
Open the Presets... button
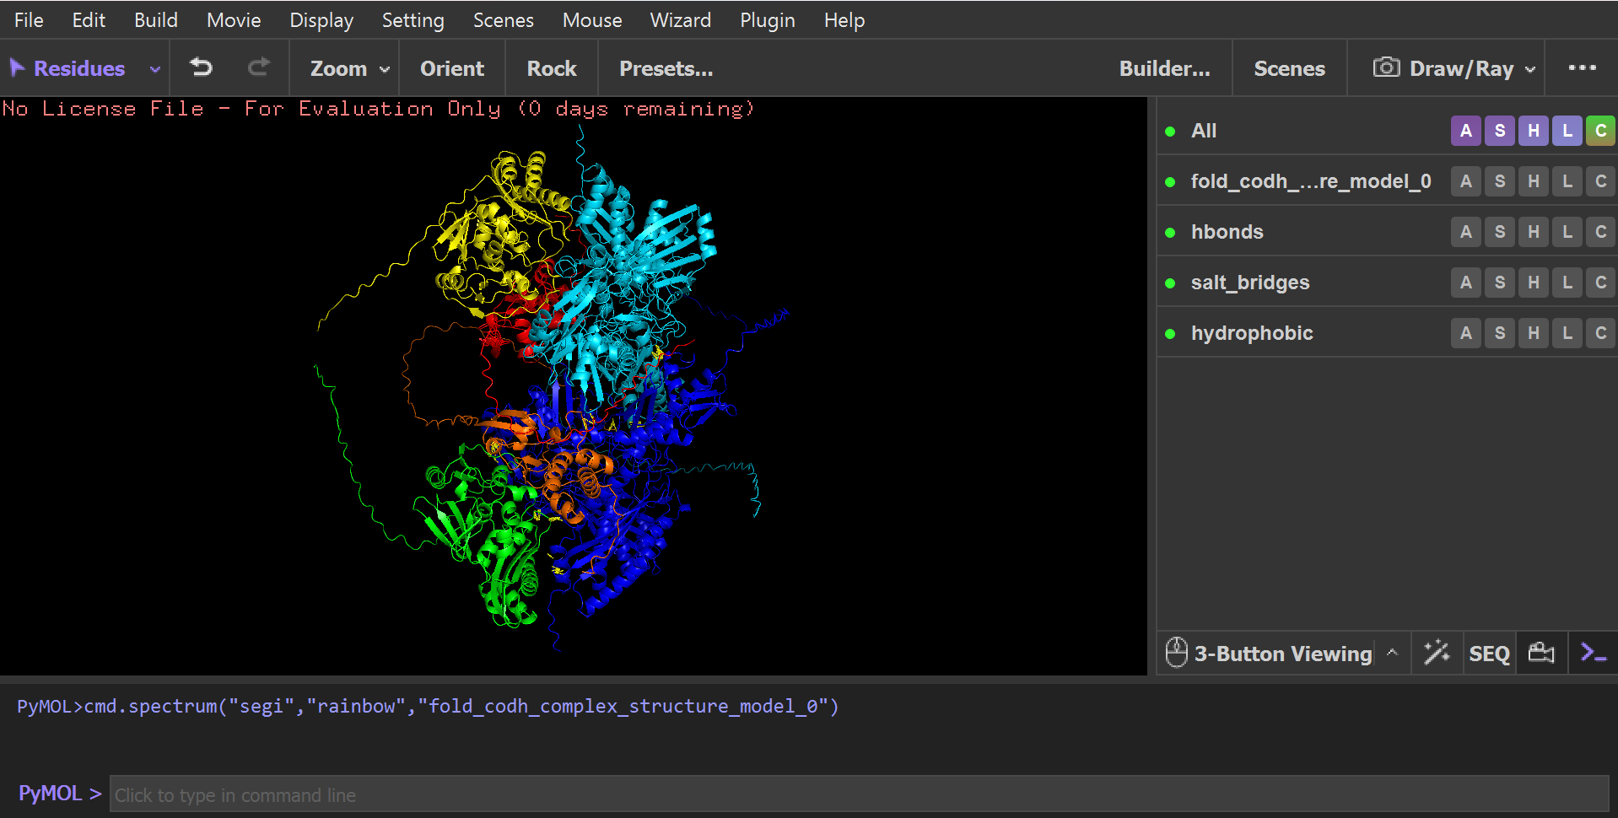tap(666, 68)
